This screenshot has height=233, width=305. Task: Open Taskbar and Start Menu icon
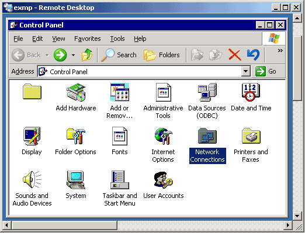[120, 180]
